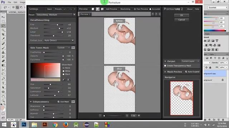The image size is (229, 128).
Task: Click the Fine smoothing slider
Action: pyautogui.click(x=54, y=25)
